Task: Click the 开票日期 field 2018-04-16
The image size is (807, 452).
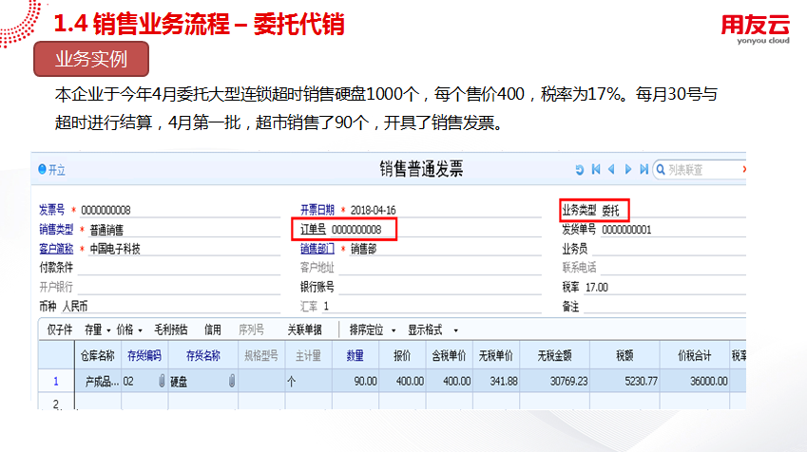Action: [374, 210]
